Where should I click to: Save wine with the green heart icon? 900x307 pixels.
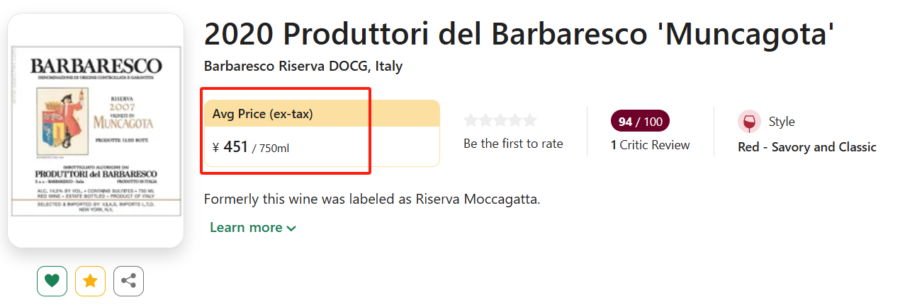coord(52,281)
